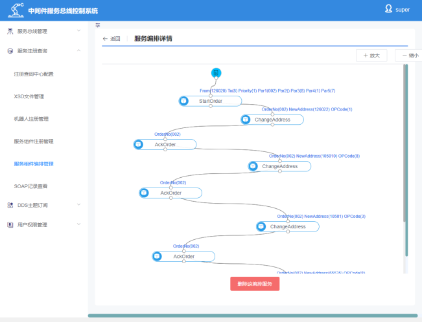422x322 pixels.
Task: Open XSD文件管理 menu item
Action: 29,96
